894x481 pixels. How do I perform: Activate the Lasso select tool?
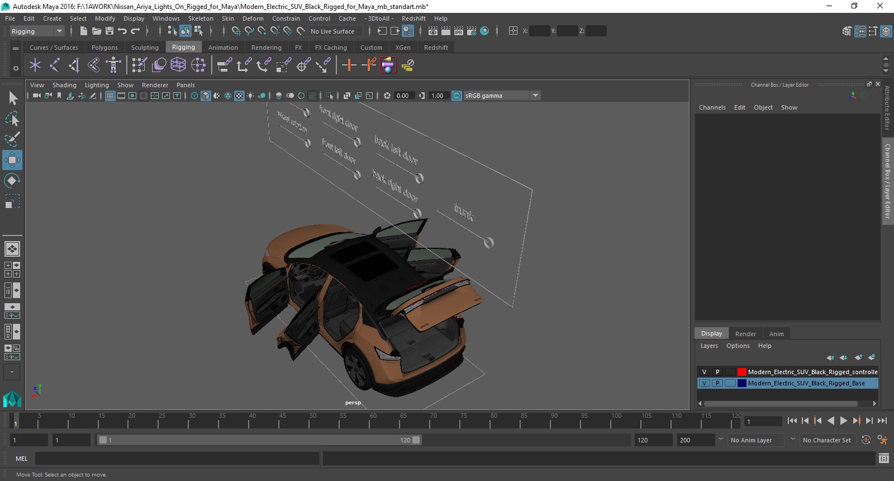click(12, 119)
